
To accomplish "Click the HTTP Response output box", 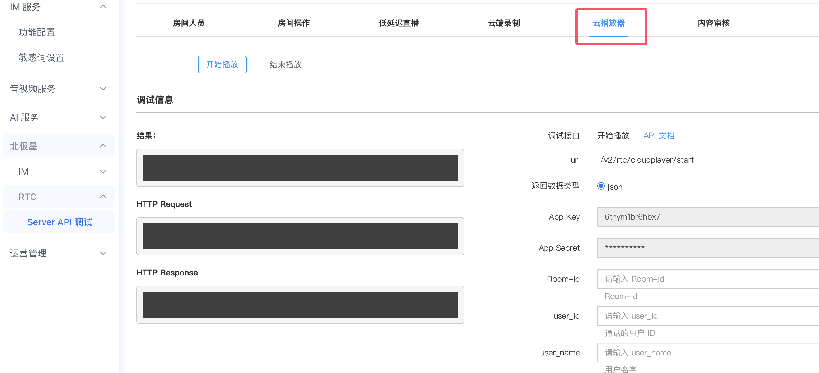I will 300,305.
